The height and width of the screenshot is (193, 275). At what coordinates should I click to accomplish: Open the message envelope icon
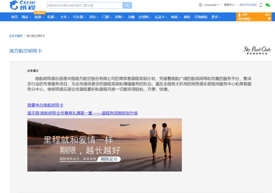click(269, 19)
